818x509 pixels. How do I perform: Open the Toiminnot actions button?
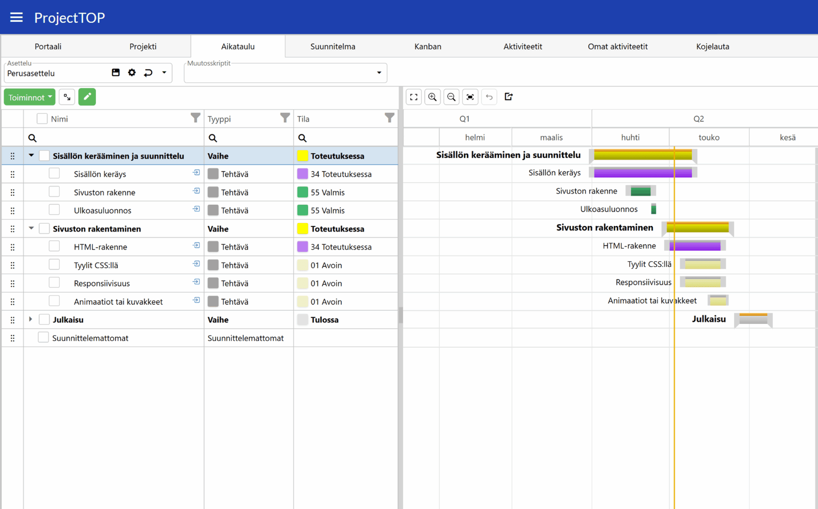pyautogui.click(x=30, y=97)
